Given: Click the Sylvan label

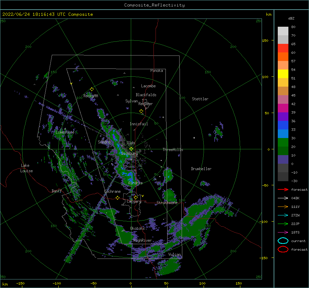Looking at the screenshot, I should pos(131,101).
